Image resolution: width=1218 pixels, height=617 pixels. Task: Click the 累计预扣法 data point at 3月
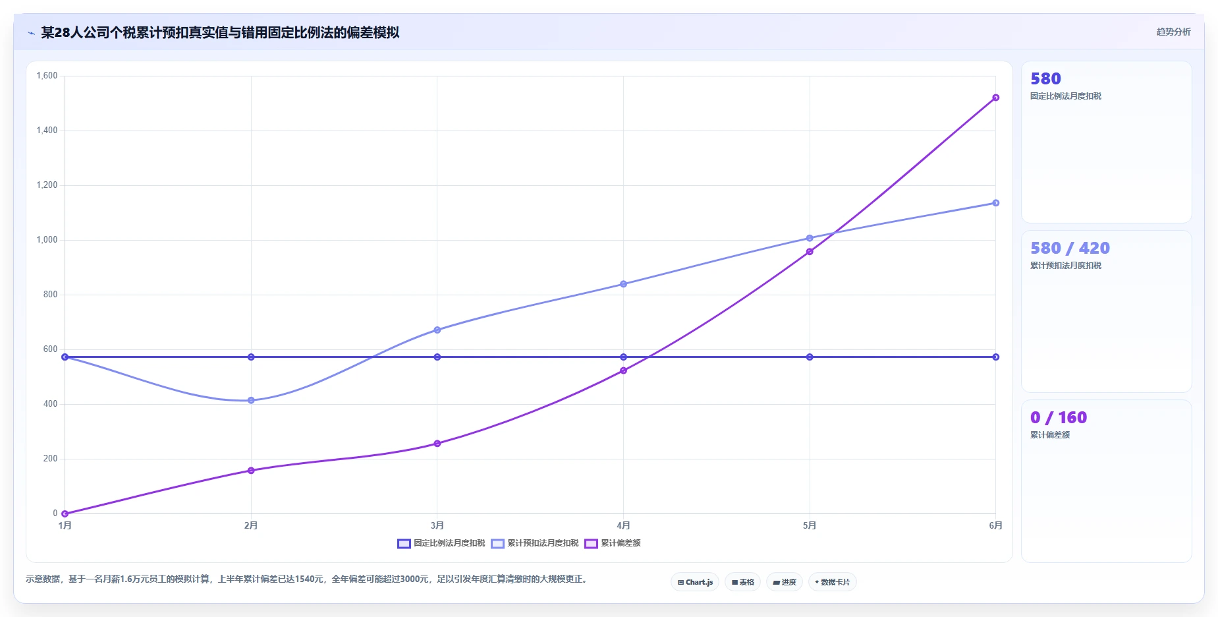pyautogui.click(x=437, y=330)
